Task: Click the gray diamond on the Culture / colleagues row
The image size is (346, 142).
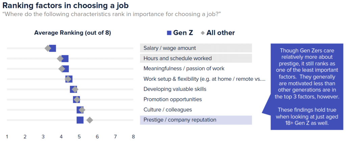Action: coord(82,110)
